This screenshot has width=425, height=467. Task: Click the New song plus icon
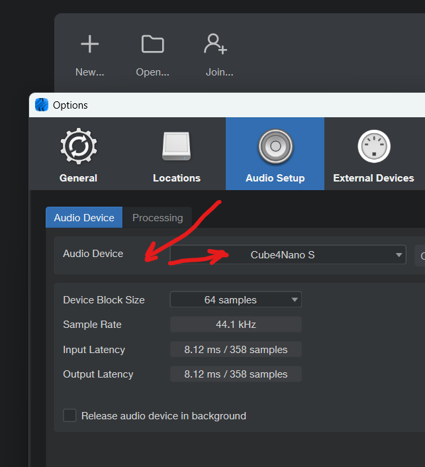click(89, 44)
